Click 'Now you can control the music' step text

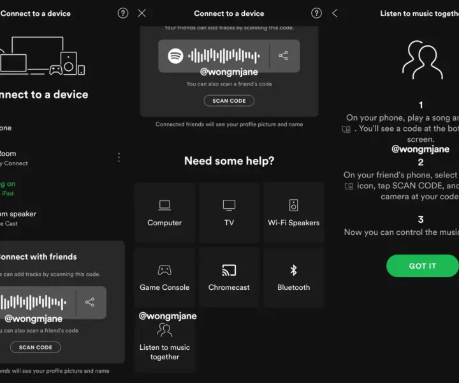tap(402, 232)
